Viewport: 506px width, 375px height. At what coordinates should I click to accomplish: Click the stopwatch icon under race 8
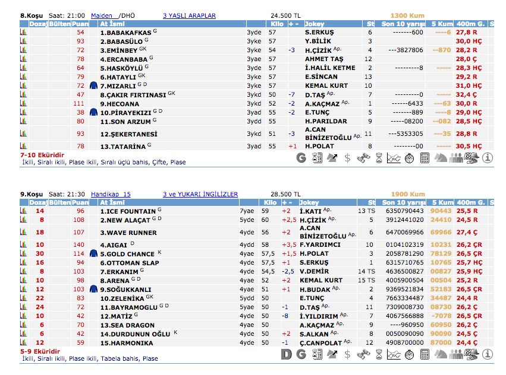point(410,158)
